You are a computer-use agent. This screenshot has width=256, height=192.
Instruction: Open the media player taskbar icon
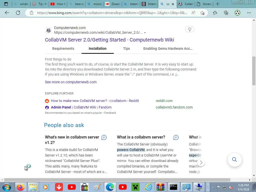pyautogui.click(x=46, y=187)
